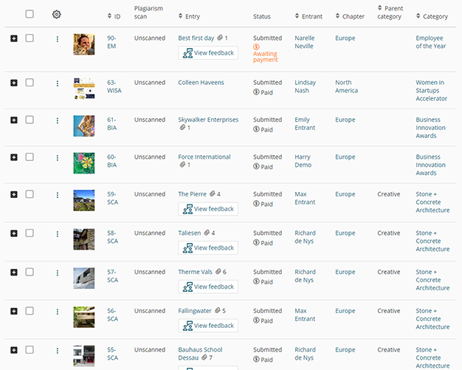Open three-dot actions menu for entry 56-SCA
The image size is (462, 370).
pyautogui.click(x=58, y=314)
